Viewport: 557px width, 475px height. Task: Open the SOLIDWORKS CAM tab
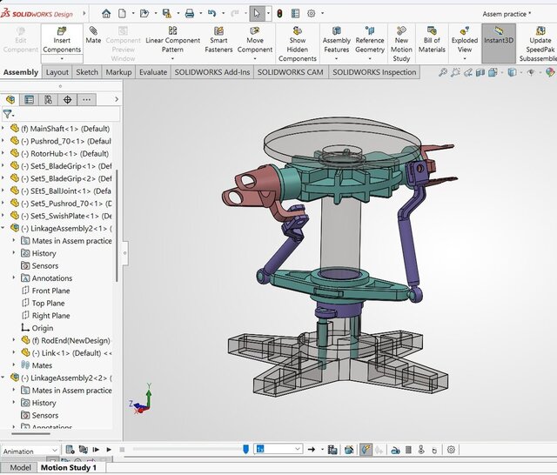(x=290, y=72)
